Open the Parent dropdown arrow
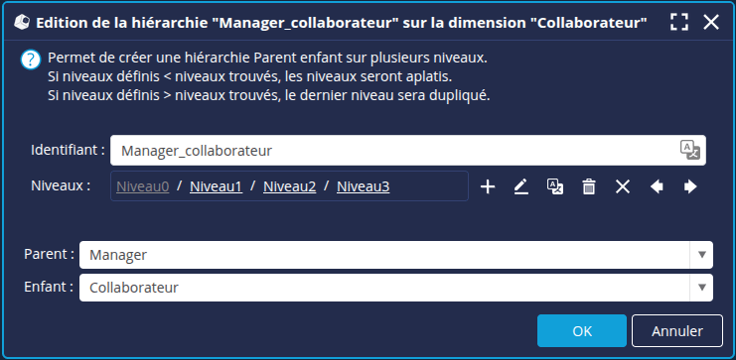 click(x=702, y=255)
